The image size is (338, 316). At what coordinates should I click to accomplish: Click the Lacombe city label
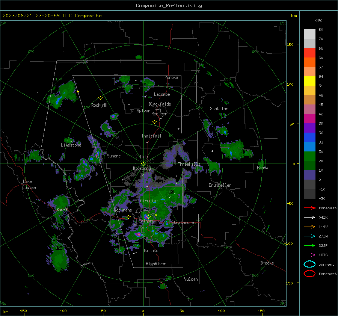162,94
